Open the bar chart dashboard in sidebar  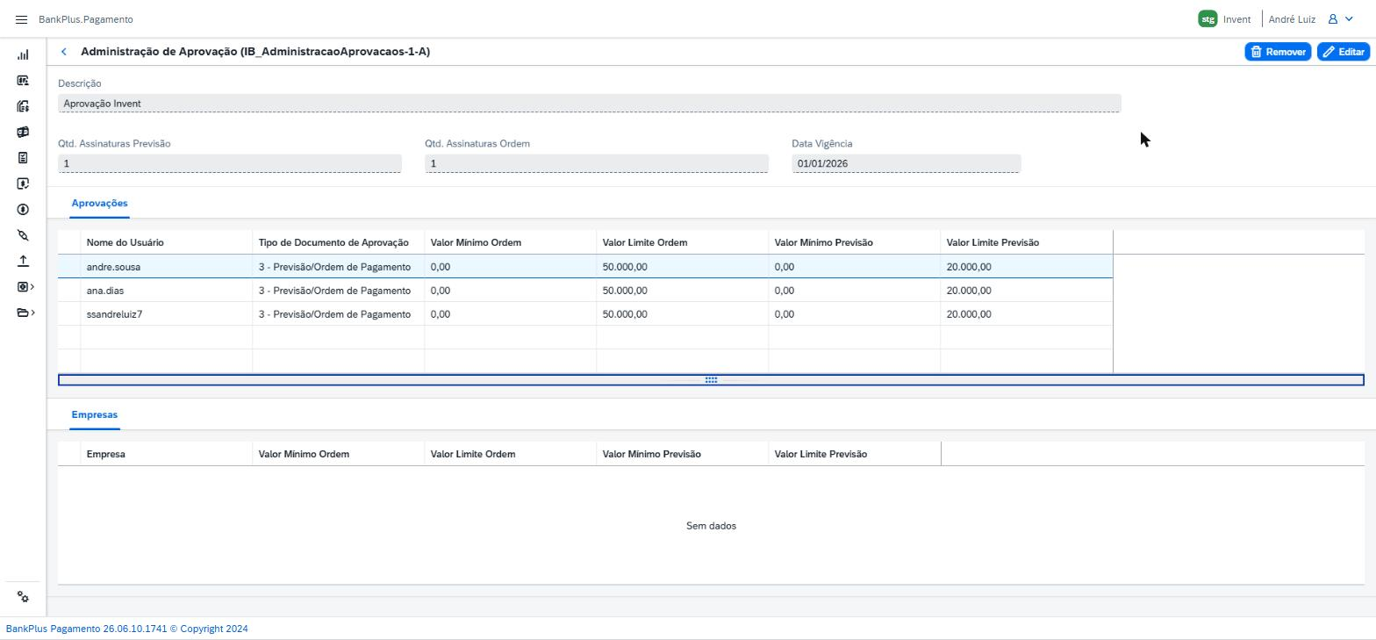pos(23,55)
